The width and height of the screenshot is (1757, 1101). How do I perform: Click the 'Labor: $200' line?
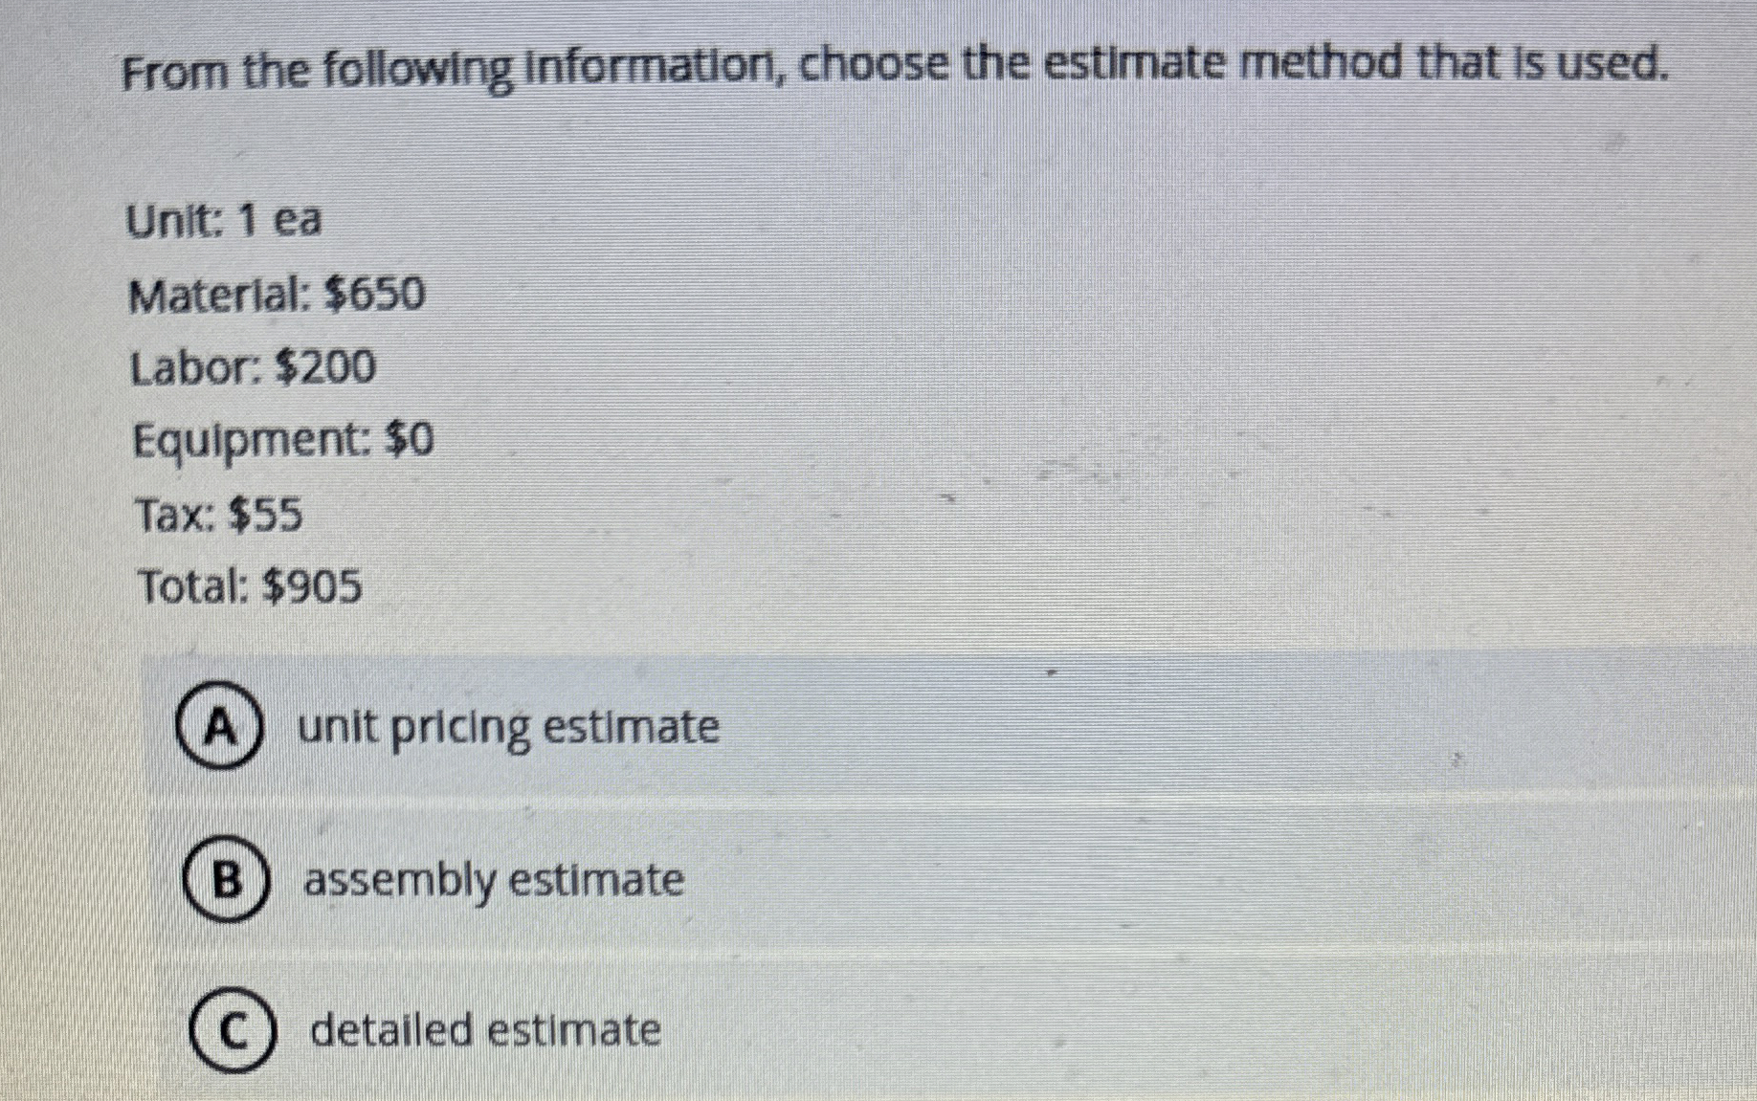[254, 368]
